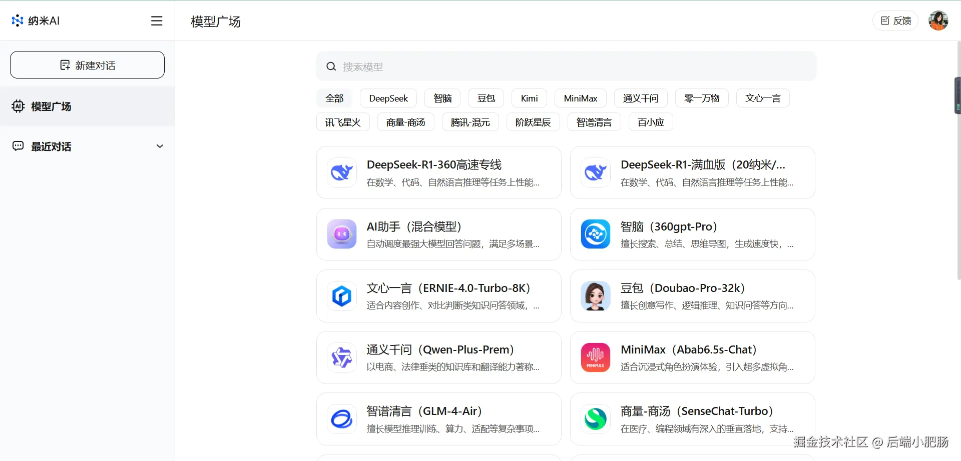
Task: Click description 自动调度最强大模型回答问题
Action: 453,244
